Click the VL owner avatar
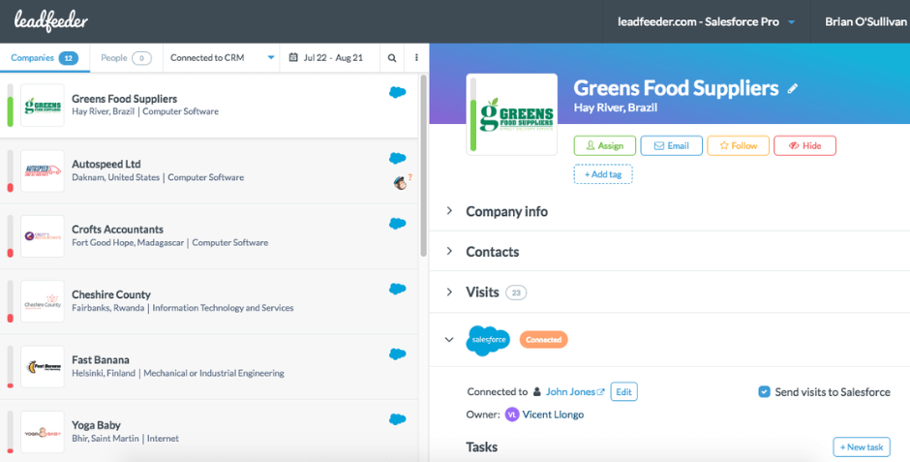This screenshot has height=462, width=910. click(512, 415)
